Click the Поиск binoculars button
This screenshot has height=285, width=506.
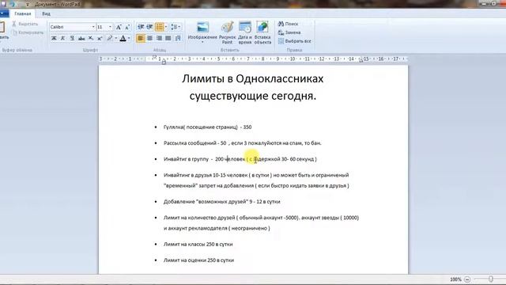288,24
